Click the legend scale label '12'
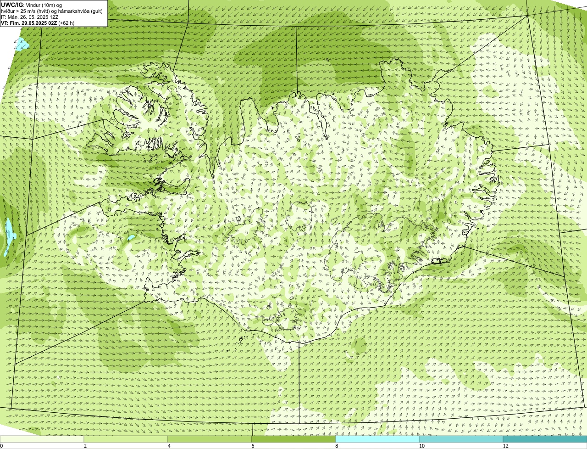Image resolution: width=587 pixels, height=449 pixels. (505, 446)
